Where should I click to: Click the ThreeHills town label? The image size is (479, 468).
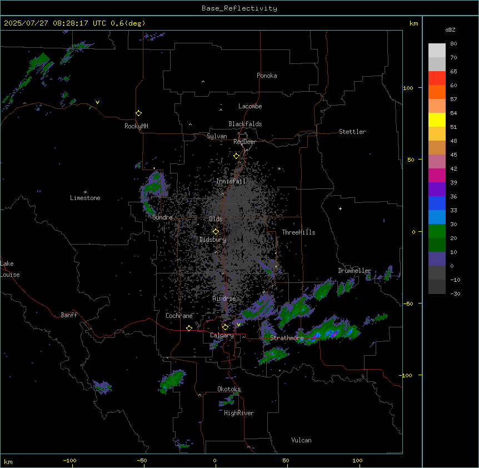(x=298, y=232)
